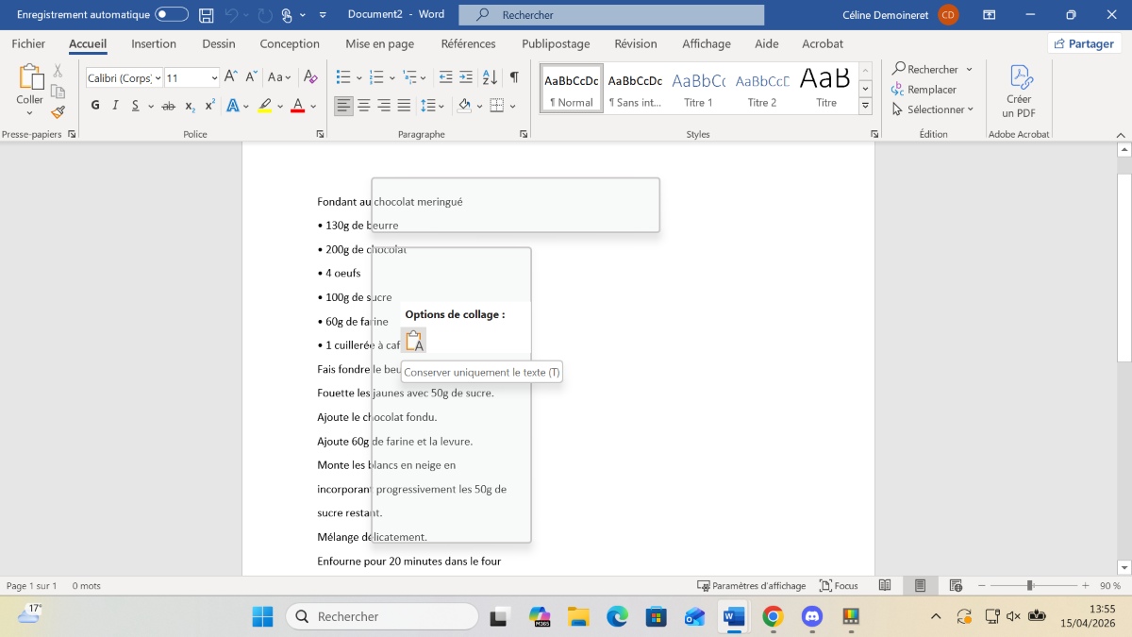Screen dimensions: 1132x637
Task: Open the Insertion ribbon tab
Action: point(154,43)
